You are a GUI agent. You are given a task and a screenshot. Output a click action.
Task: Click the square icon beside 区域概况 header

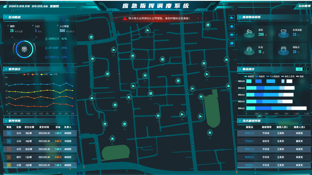[x=6, y=17]
